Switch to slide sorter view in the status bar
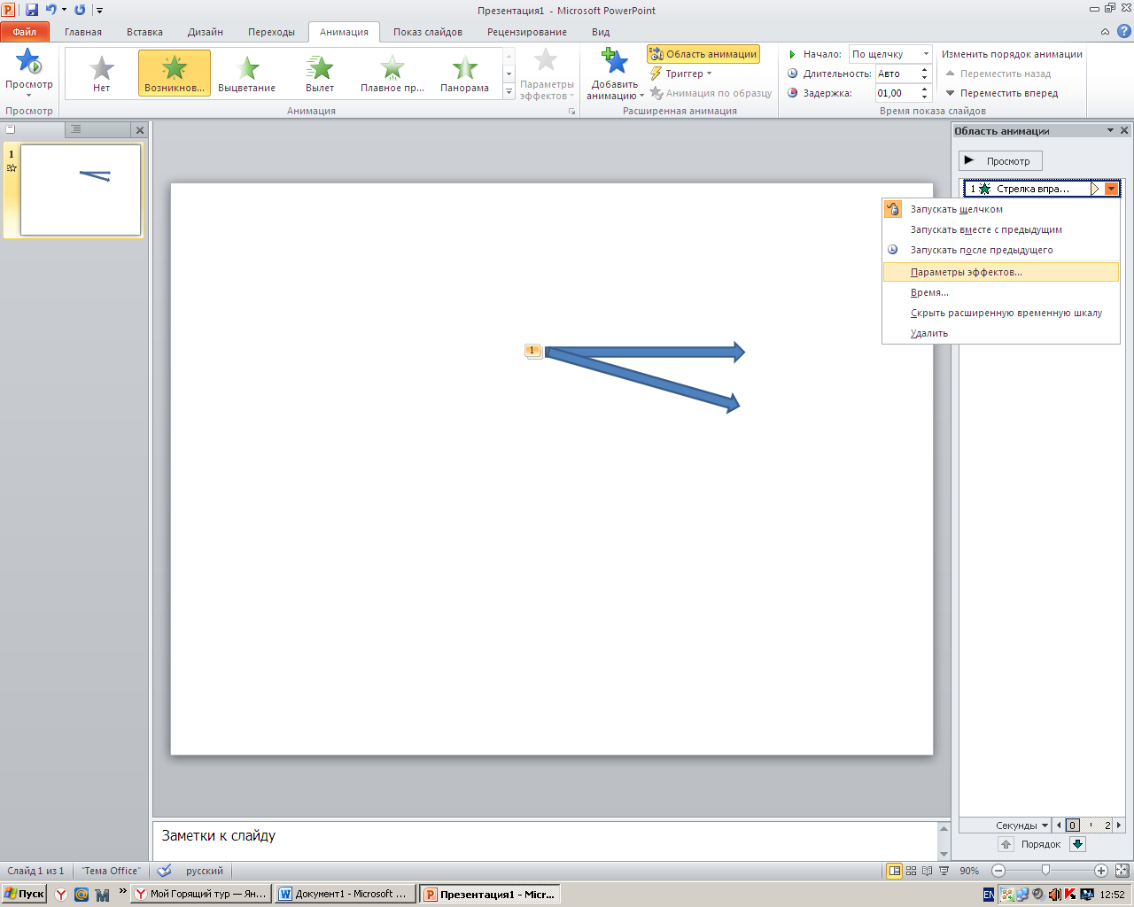The image size is (1134, 907). (912, 871)
